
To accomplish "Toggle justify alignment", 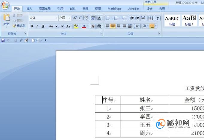I will (124, 26).
